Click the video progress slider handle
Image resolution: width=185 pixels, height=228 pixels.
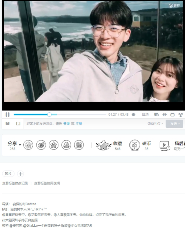[x=49, y=114]
